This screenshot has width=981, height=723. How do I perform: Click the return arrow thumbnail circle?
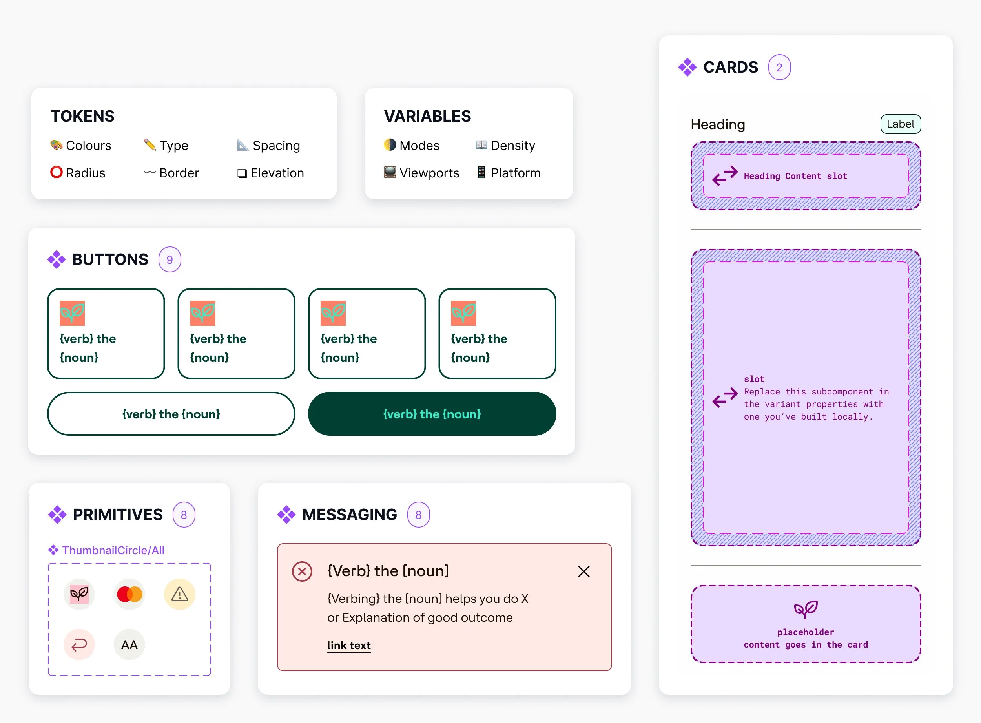[x=79, y=644]
